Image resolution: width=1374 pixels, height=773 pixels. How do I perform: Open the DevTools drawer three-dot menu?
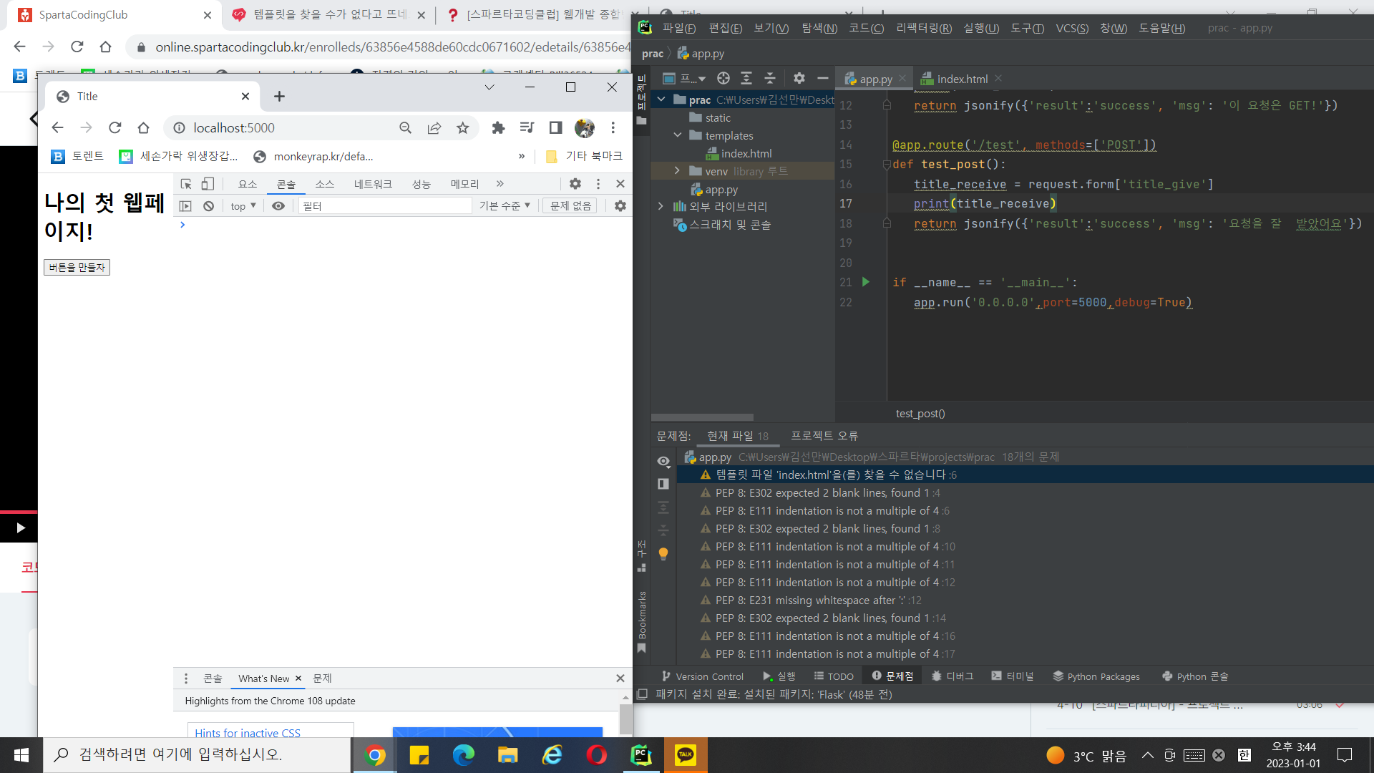click(186, 679)
